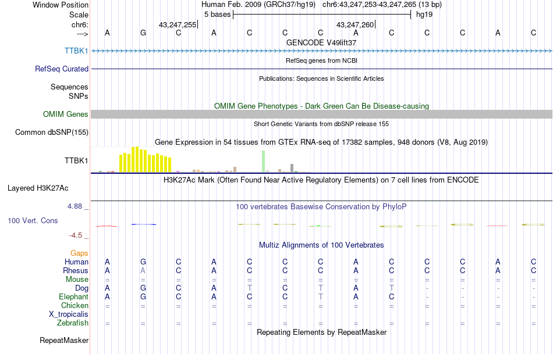This screenshot has height=354, width=553.
Task: Click the tall light green GTEx expression bar
Action: [x=263, y=162]
